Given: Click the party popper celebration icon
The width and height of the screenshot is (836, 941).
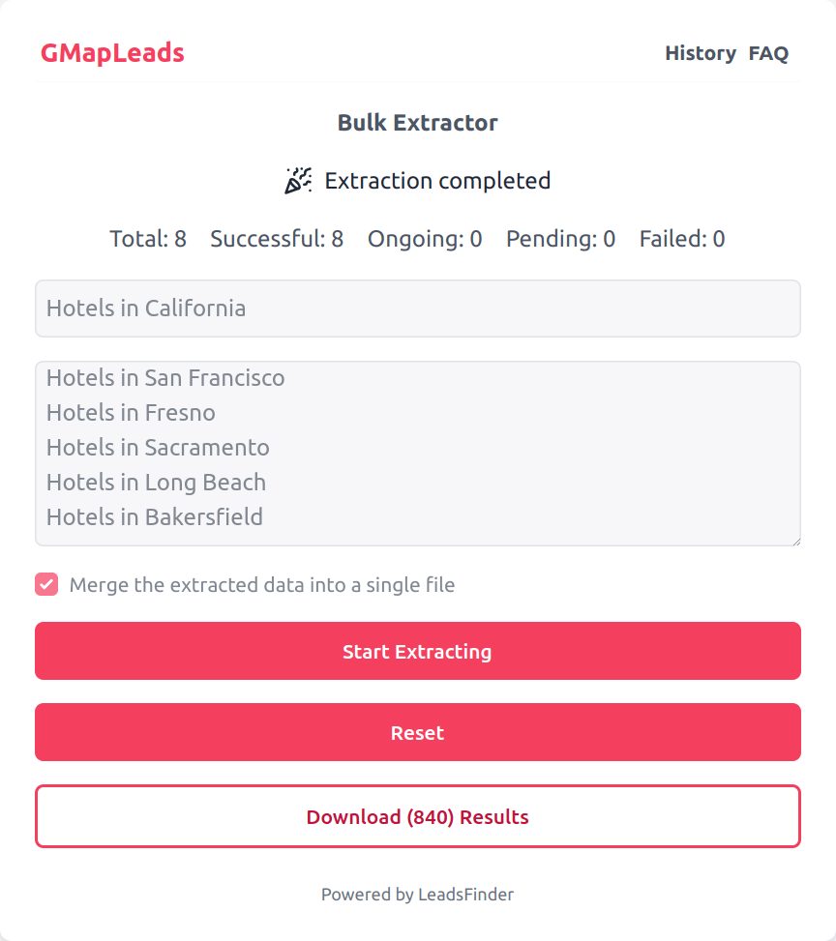Looking at the screenshot, I should pyautogui.click(x=298, y=181).
